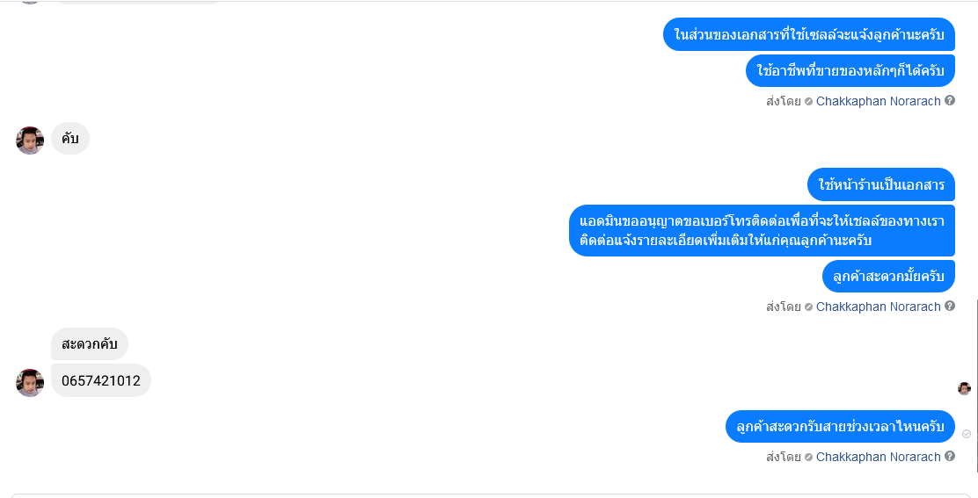Screen dimensions: 978x498
Task: Click help icon beside sender name under ลูกค้าสะดวกรับสายช่วงเวลาไหนครับ
Action: coord(949,456)
